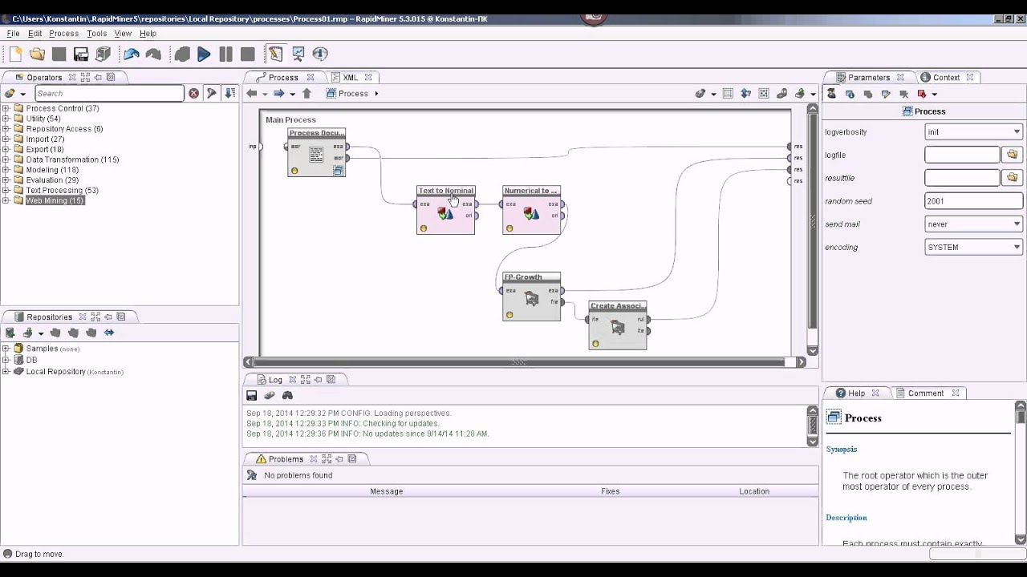Viewport: 1027px width, 577px height.
Task: Switch to the Design perspective icon
Action: [x=276, y=54]
